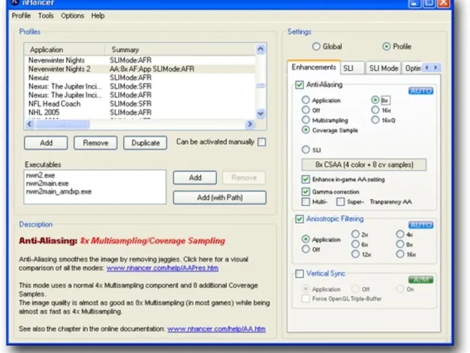Click the profile list scroll down arrow

pyautogui.click(x=260, y=114)
